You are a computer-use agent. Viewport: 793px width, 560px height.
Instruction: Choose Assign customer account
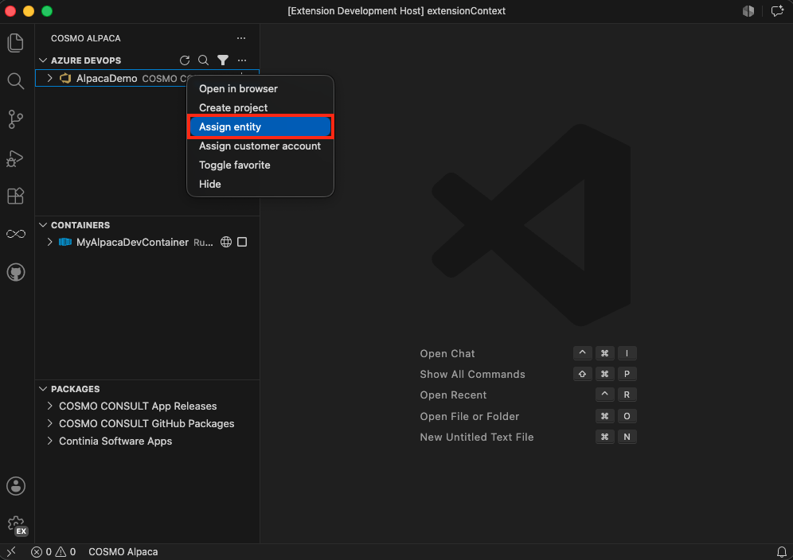click(260, 146)
